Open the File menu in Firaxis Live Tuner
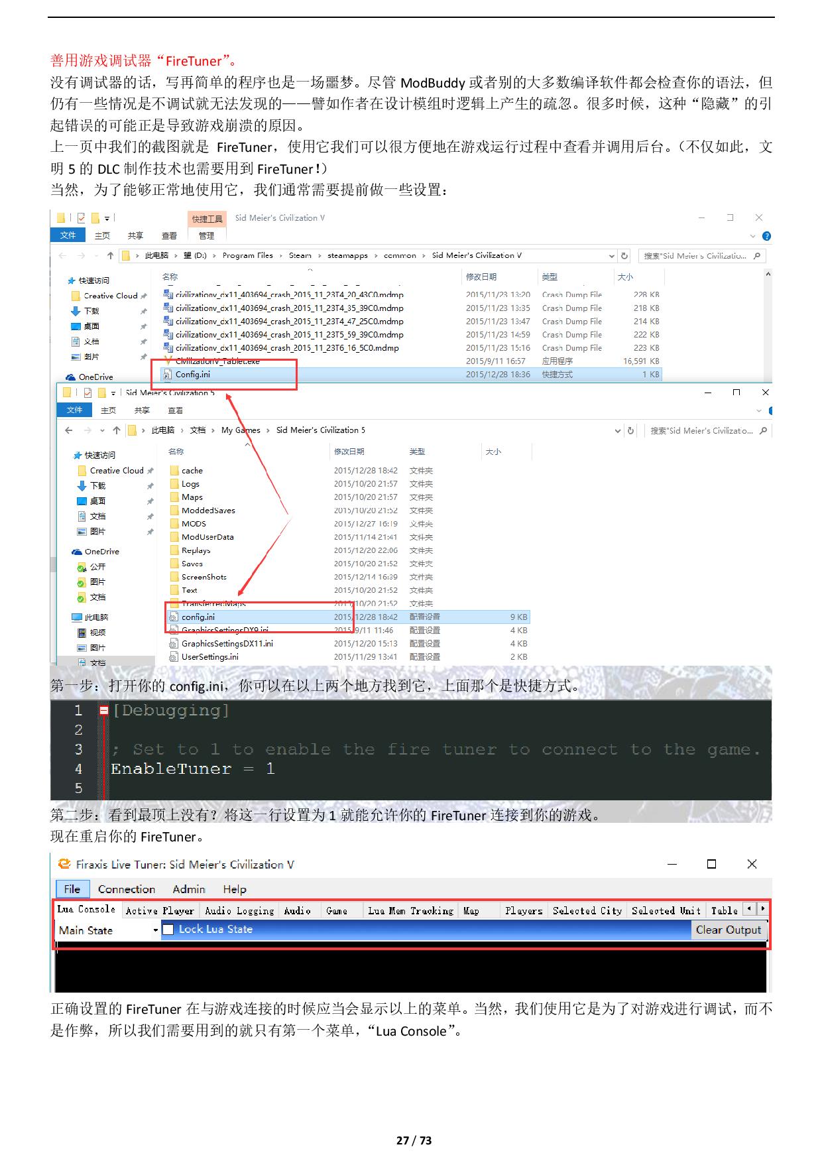The image size is (822, 1163). click(x=72, y=889)
